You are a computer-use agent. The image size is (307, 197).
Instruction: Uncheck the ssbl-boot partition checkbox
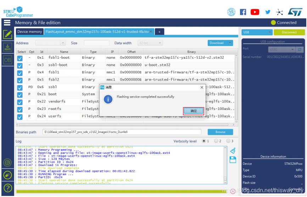20,65
